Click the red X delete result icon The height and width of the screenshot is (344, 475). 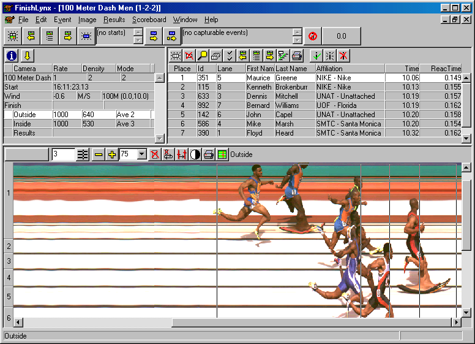coord(343,56)
